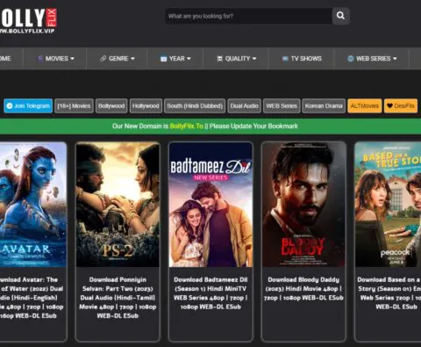Click the search magnifier icon
The height and width of the screenshot is (347, 421).
tap(340, 16)
